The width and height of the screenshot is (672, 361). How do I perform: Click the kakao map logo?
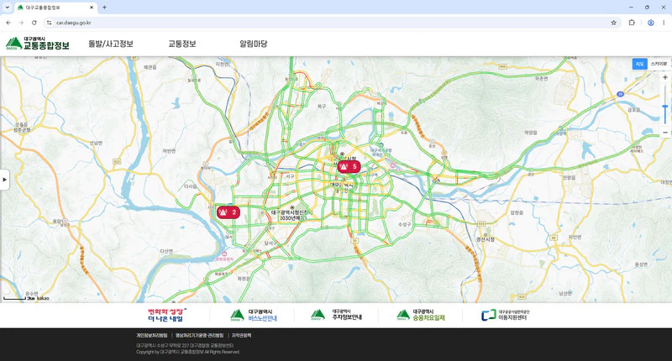coord(43,298)
